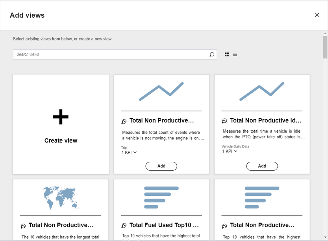This screenshot has width=328, height=241.
Task: Click the vertical scrollbar thumb
Action: coord(325,47)
